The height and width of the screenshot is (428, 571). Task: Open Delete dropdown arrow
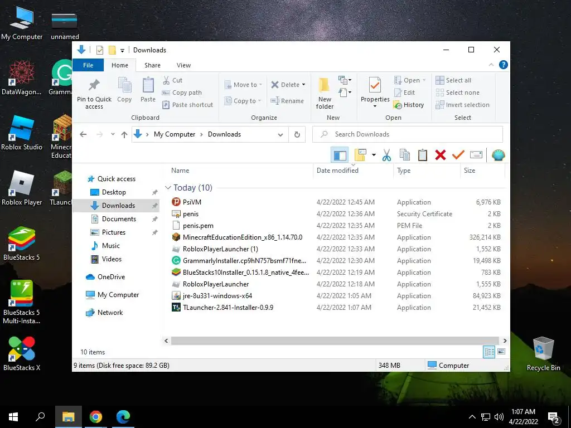pos(304,85)
